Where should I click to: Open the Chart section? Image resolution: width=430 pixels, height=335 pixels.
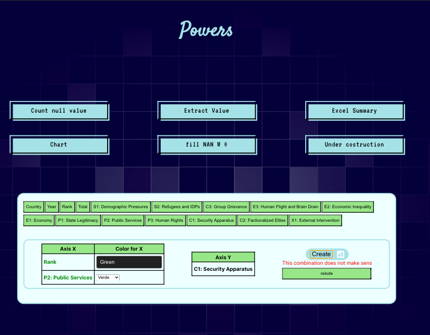pos(59,145)
